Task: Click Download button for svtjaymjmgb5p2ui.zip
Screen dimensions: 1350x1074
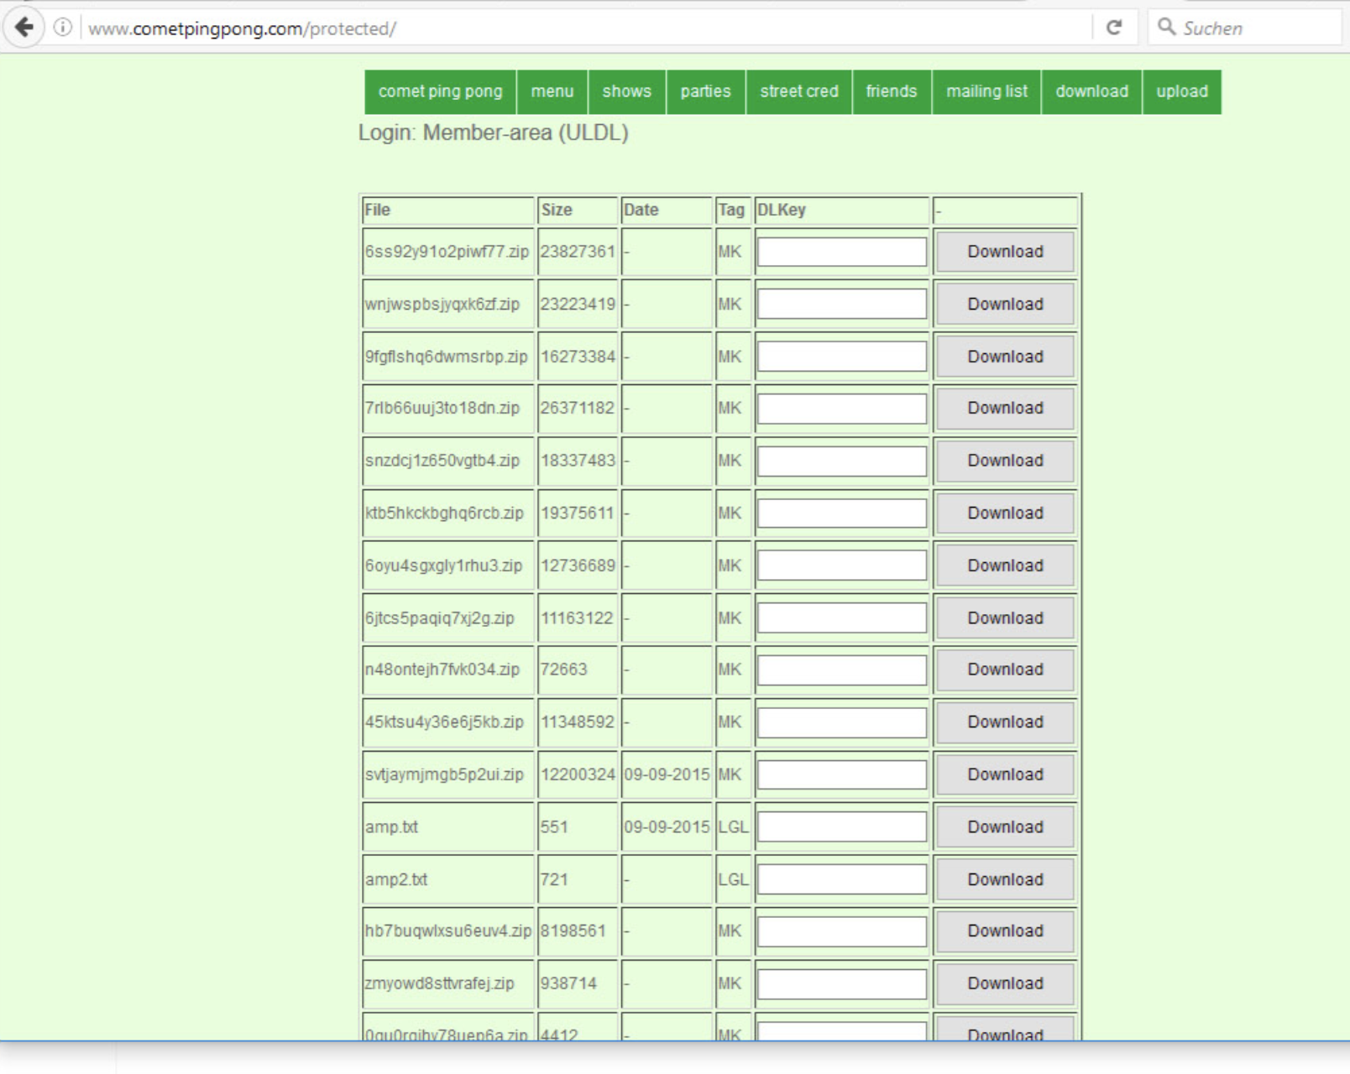Action: (x=1005, y=774)
